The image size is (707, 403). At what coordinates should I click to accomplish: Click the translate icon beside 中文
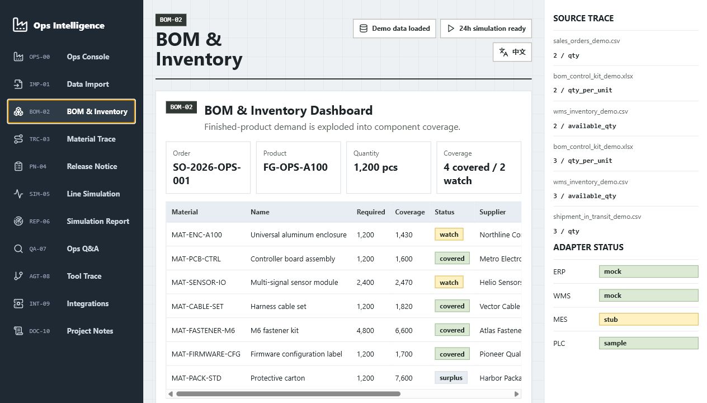click(503, 52)
